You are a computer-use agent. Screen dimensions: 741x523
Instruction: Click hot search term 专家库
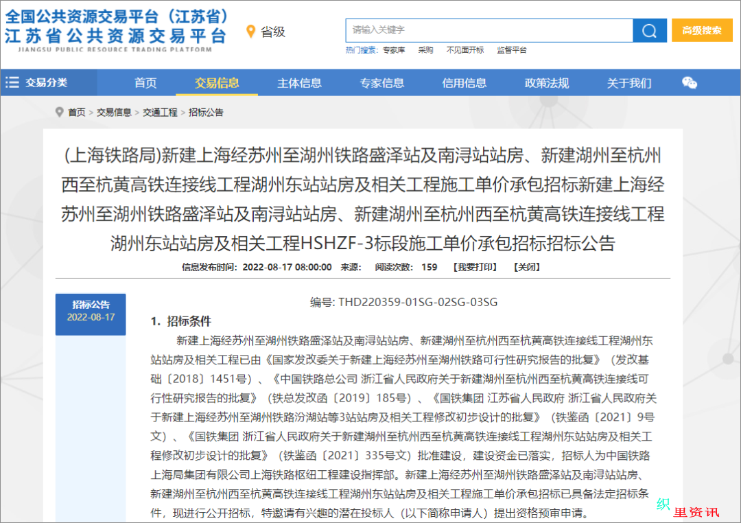click(x=394, y=50)
